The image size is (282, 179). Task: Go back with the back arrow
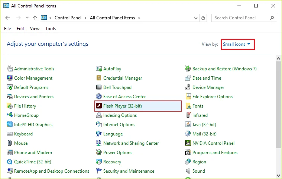(7, 18)
